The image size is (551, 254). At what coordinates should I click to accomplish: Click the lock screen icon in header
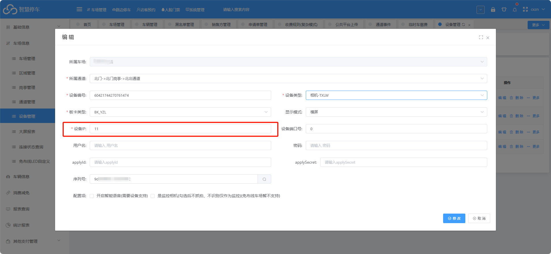click(x=493, y=10)
